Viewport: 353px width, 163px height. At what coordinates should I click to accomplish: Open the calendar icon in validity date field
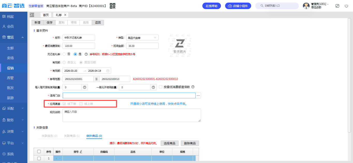coord(108,71)
